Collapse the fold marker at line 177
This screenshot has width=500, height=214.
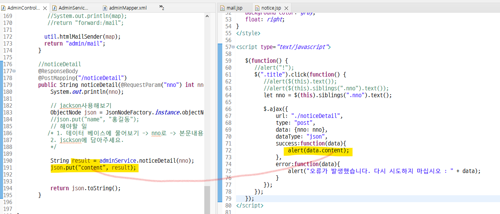click(x=14, y=71)
